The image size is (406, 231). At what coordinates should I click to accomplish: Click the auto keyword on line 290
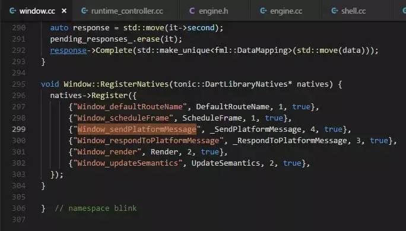click(x=59, y=28)
